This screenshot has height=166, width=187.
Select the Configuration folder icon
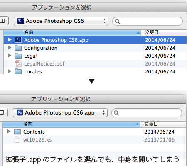[18, 48]
